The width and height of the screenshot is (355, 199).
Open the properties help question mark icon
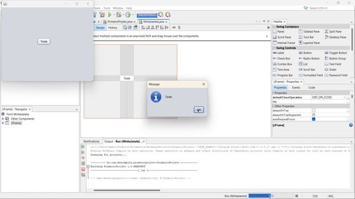coord(351,125)
